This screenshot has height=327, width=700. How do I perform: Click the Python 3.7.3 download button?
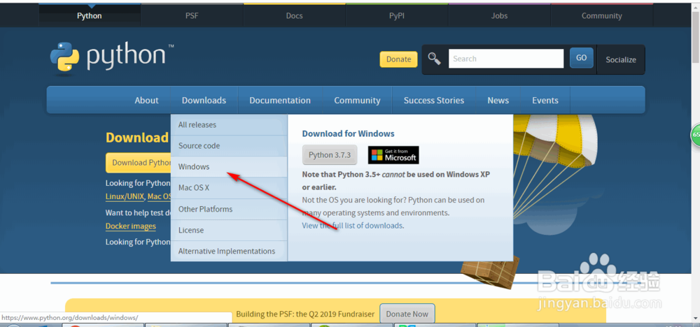[x=330, y=155]
